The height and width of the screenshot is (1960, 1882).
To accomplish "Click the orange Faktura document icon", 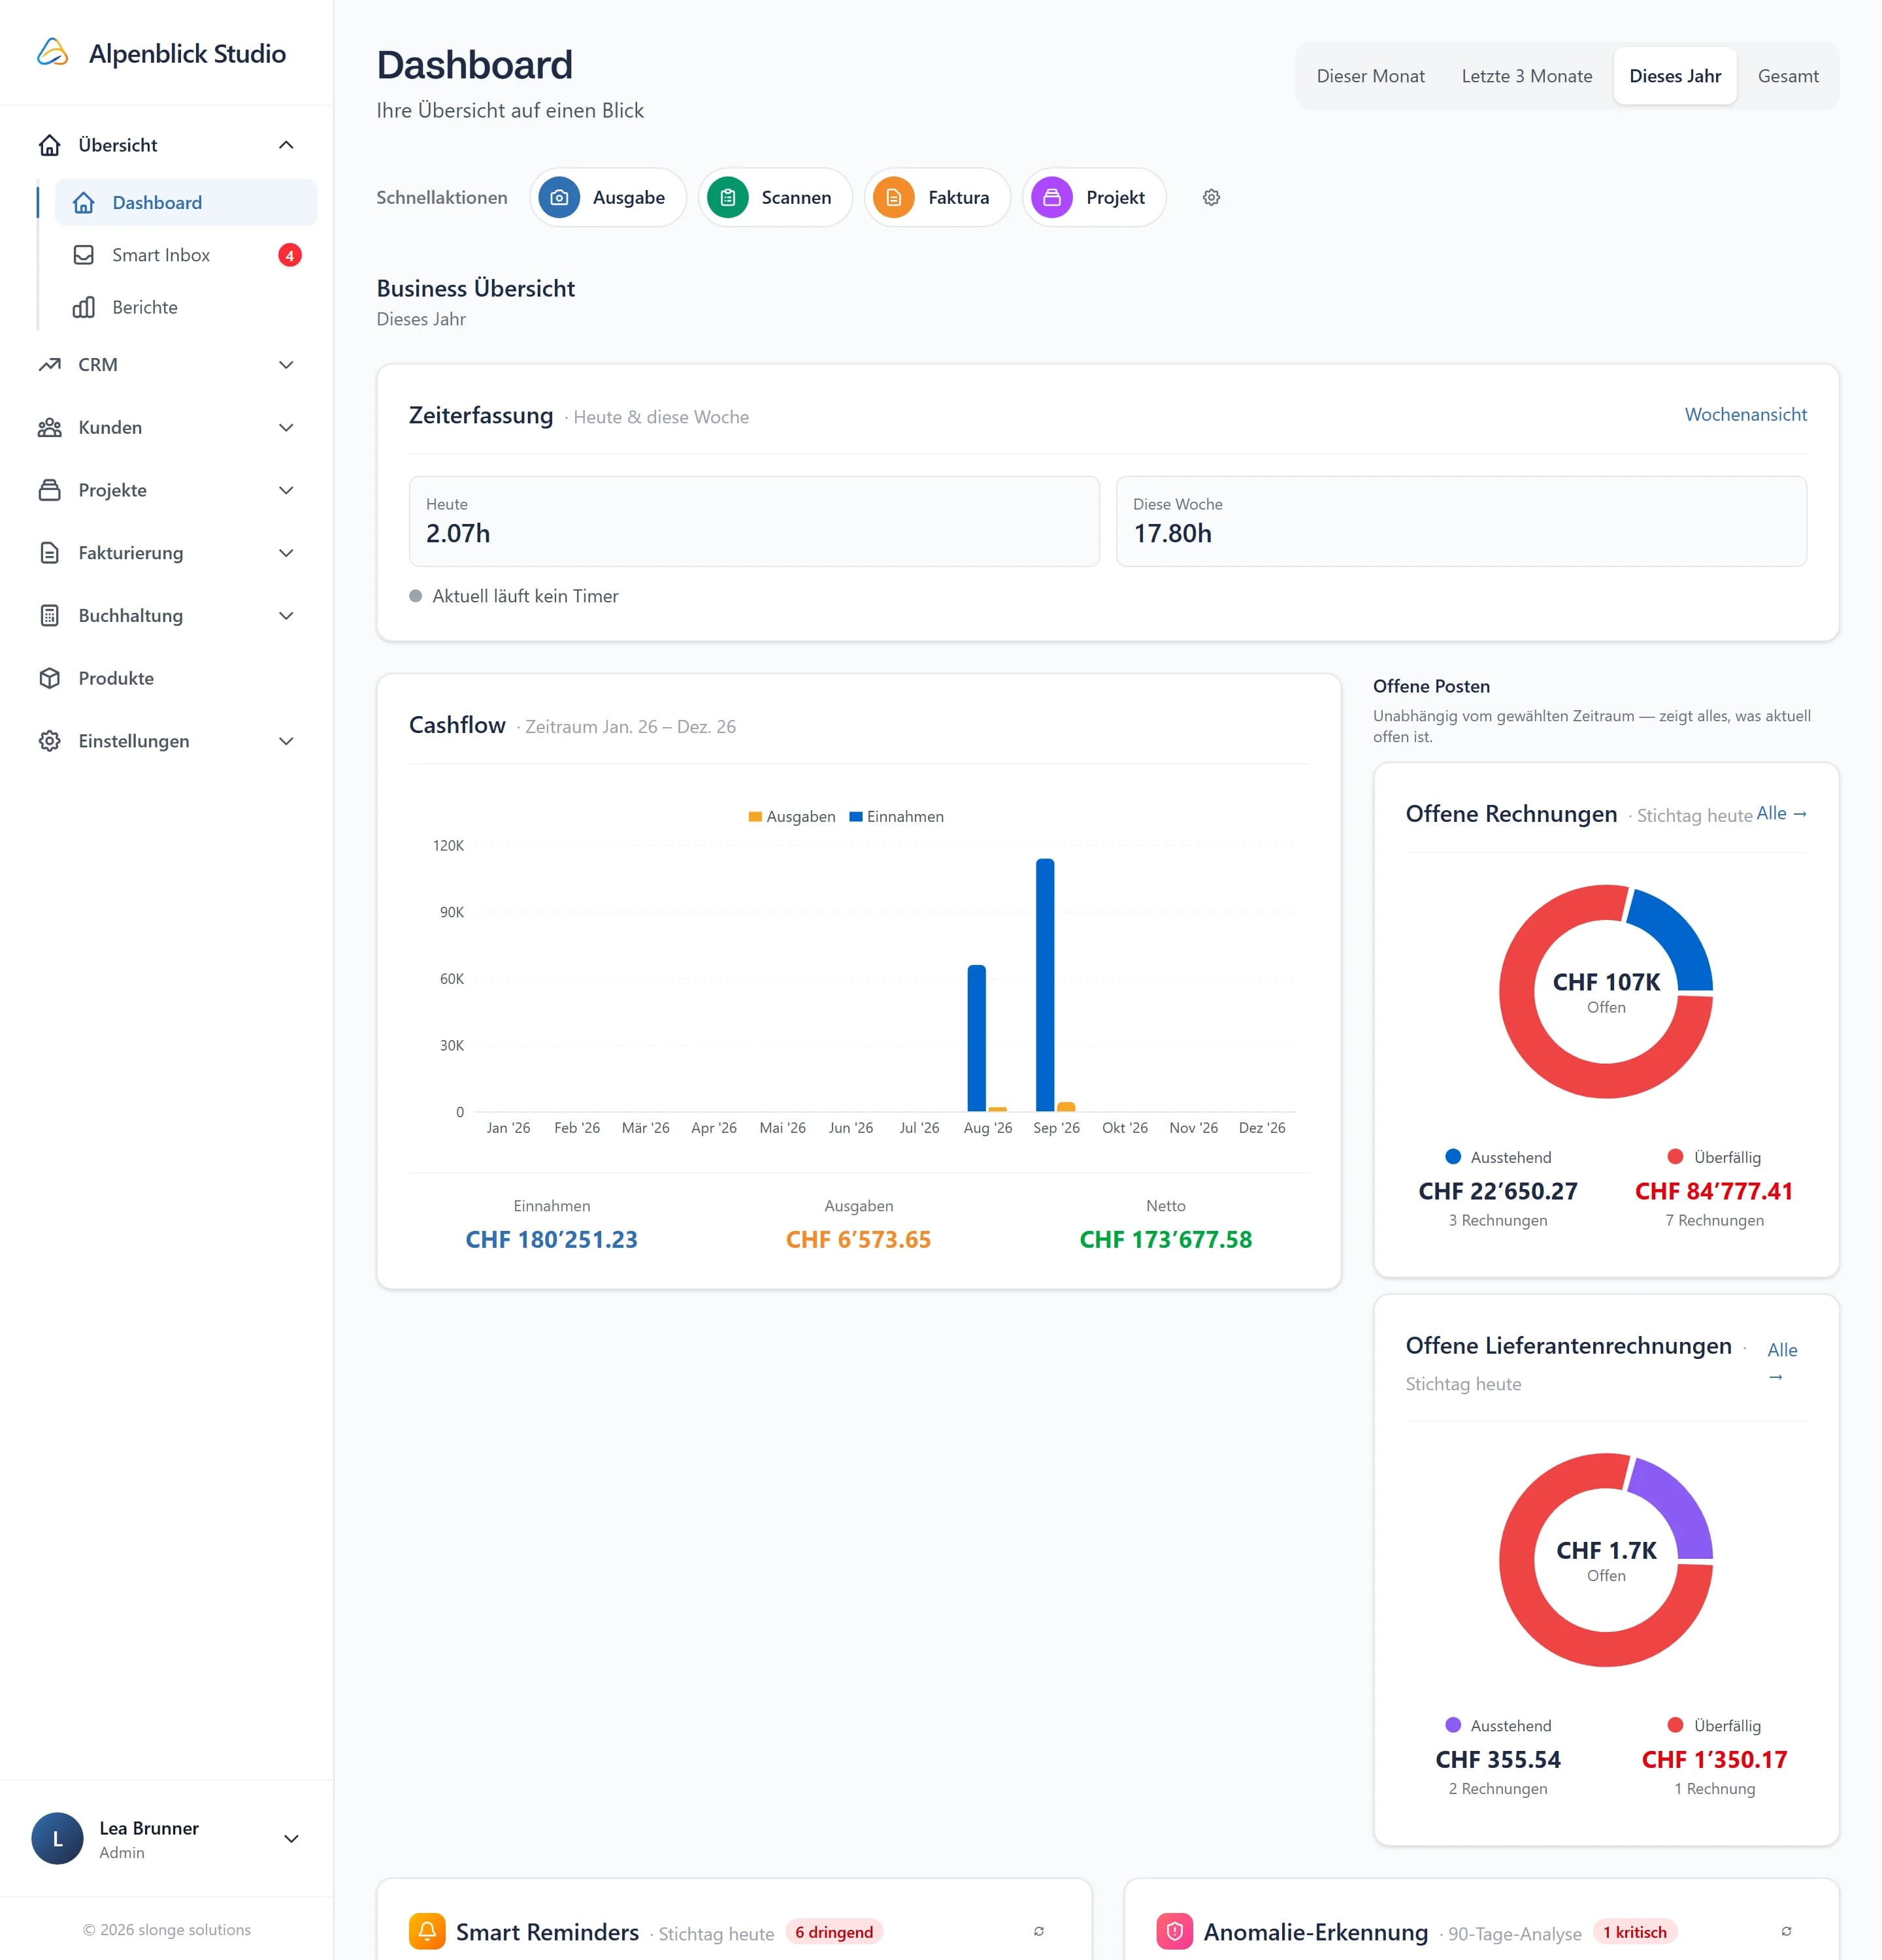I will [894, 197].
